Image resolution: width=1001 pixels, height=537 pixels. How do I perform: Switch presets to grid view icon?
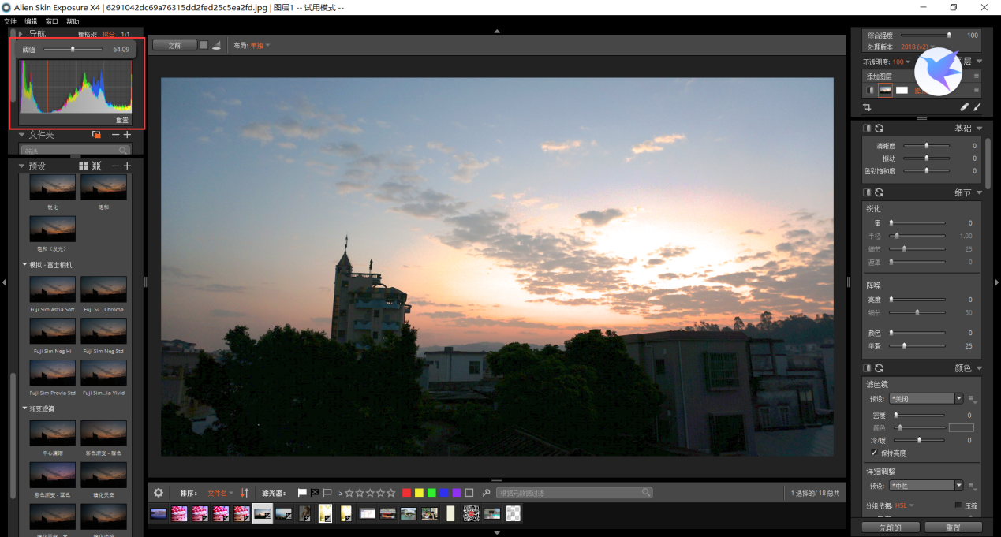click(x=84, y=166)
